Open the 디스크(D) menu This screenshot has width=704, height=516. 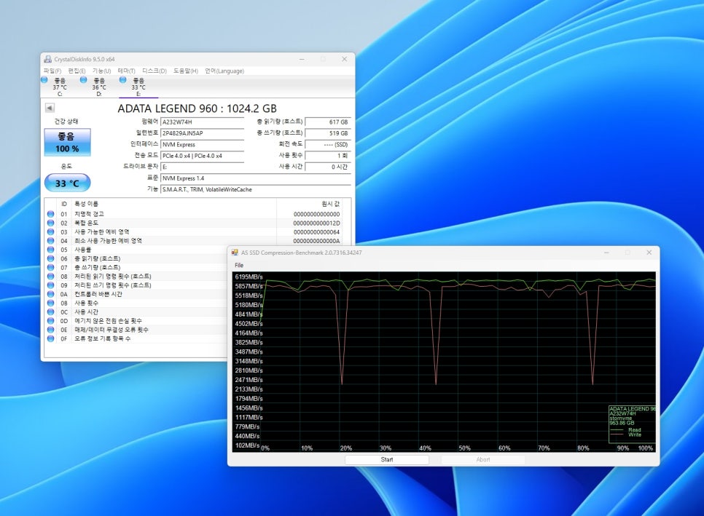pos(154,71)
